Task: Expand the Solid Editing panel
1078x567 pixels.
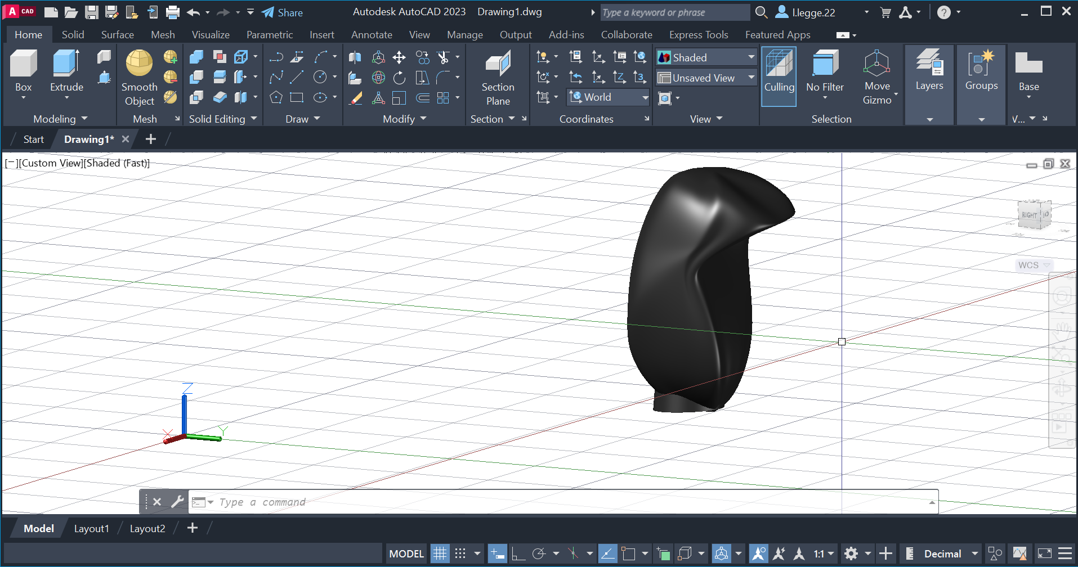Action: click(223, 119)
